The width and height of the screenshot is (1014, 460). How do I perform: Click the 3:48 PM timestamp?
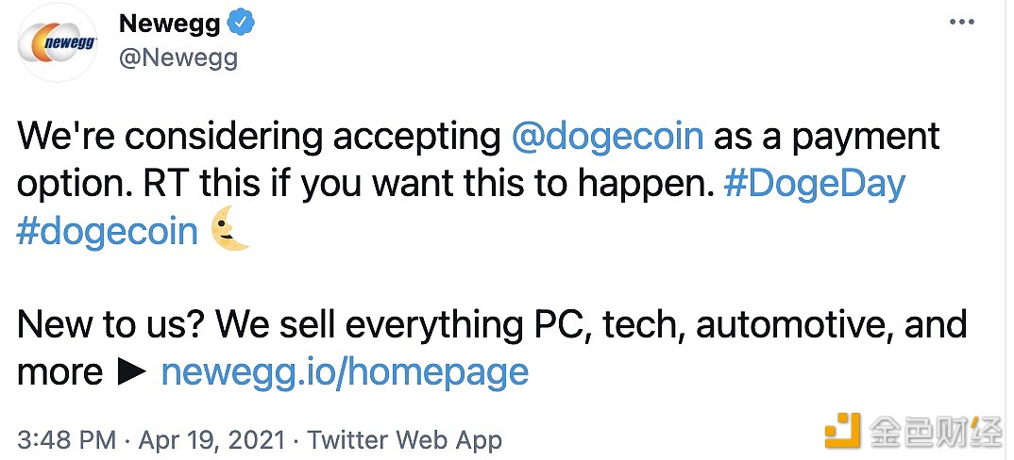pyautogui.click(x=66, y=439)
